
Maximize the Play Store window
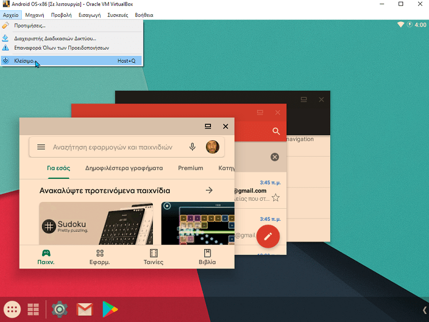point(208,126)
